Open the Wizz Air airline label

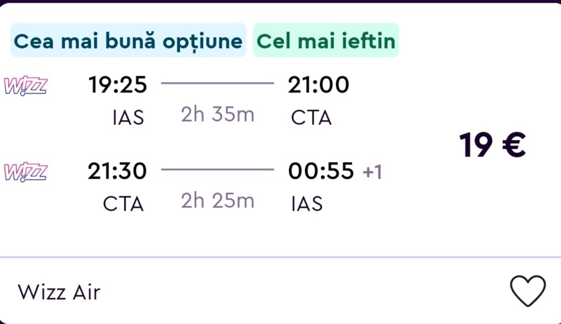pos(59,291)
